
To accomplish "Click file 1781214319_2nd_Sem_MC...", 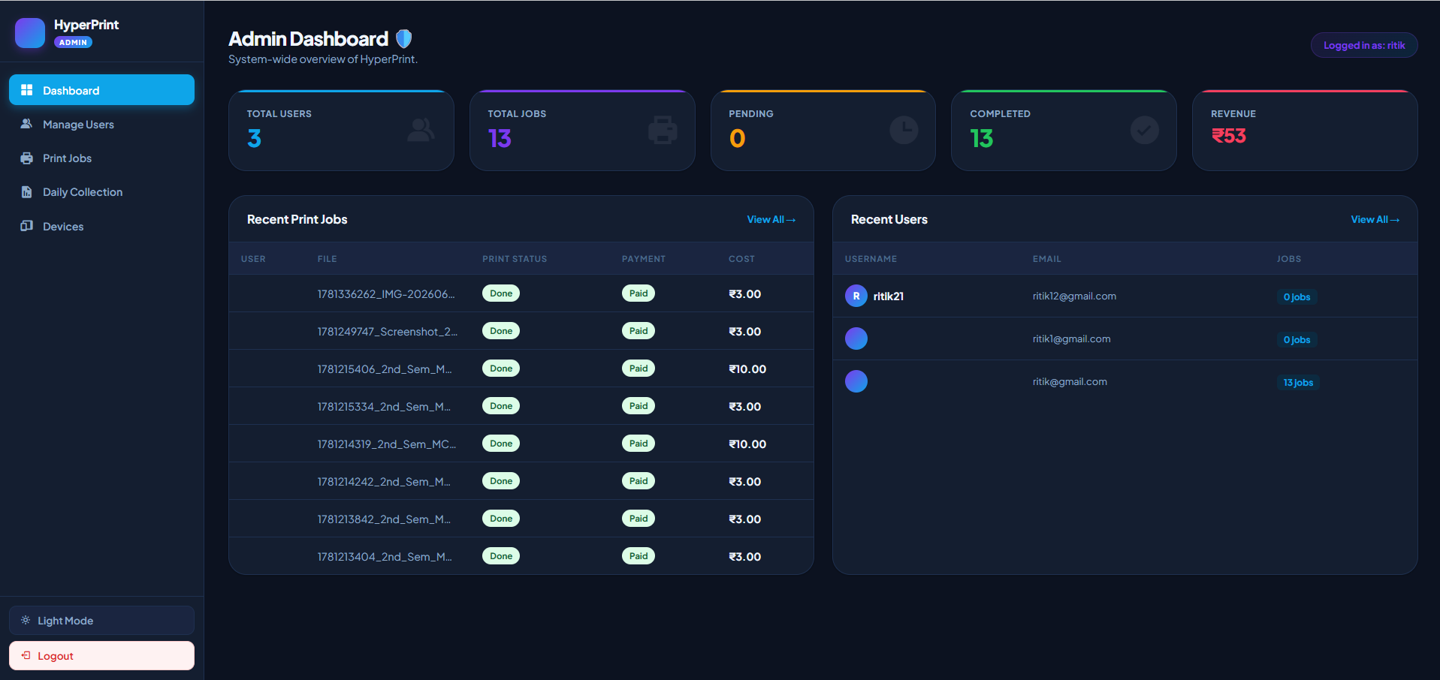I will click(x=387, y=444).
